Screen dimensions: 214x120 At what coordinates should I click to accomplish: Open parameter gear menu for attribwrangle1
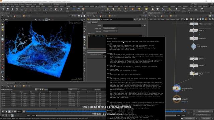pyautogui.click(x=135, y=19)
